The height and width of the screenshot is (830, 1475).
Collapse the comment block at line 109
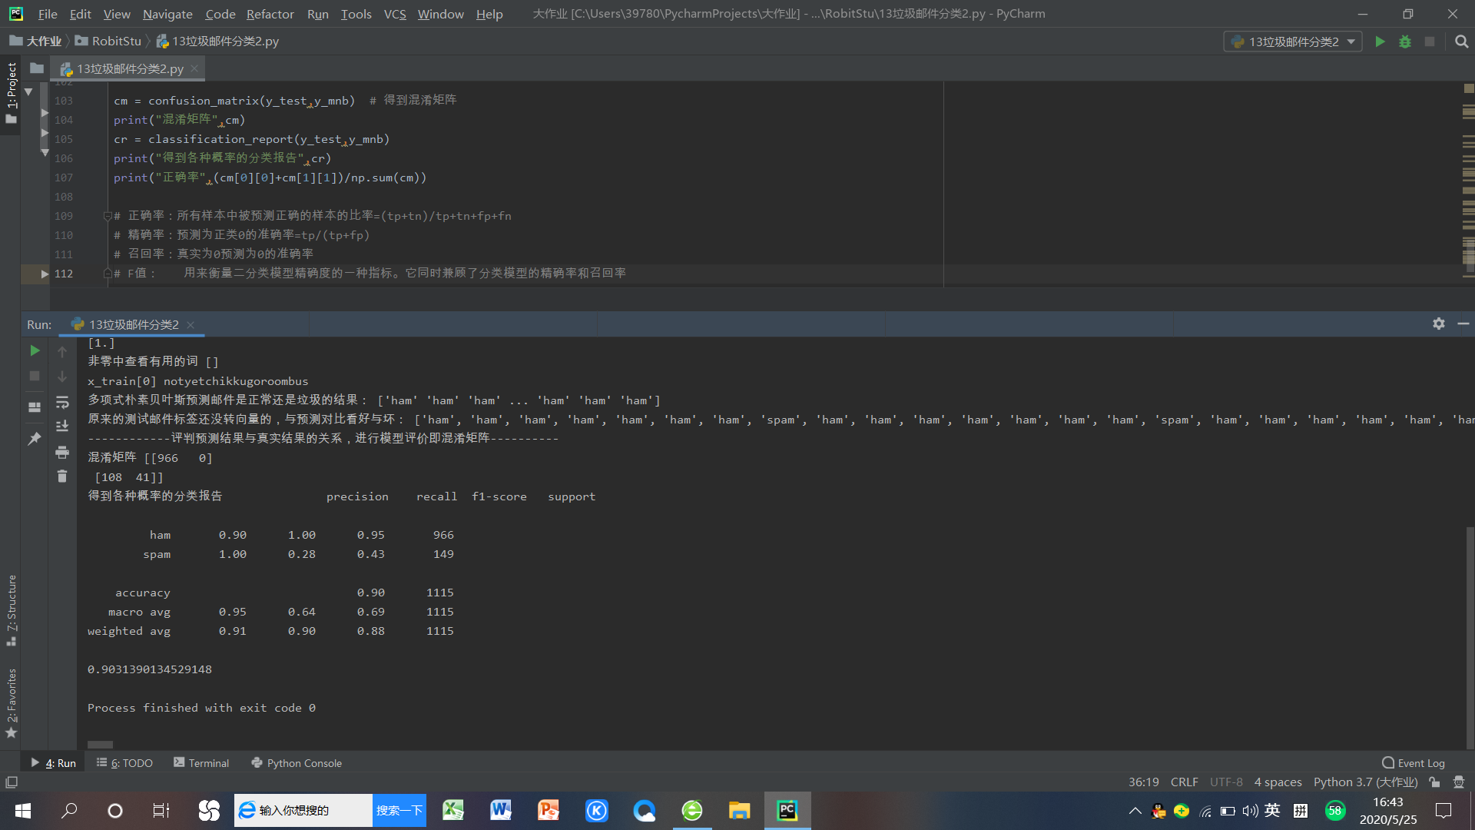pos(108,216)
